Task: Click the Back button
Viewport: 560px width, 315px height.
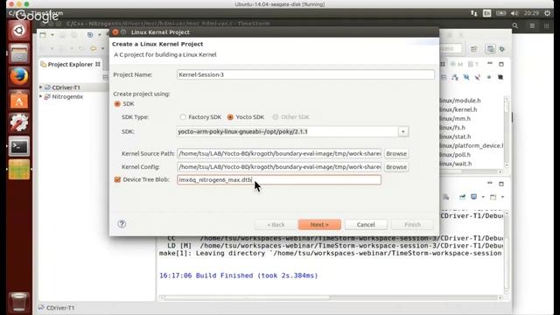Action: [276, 225]
